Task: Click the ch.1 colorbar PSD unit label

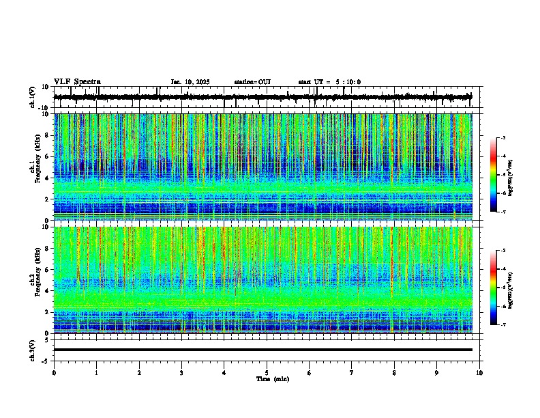Action: pos(511,178)
